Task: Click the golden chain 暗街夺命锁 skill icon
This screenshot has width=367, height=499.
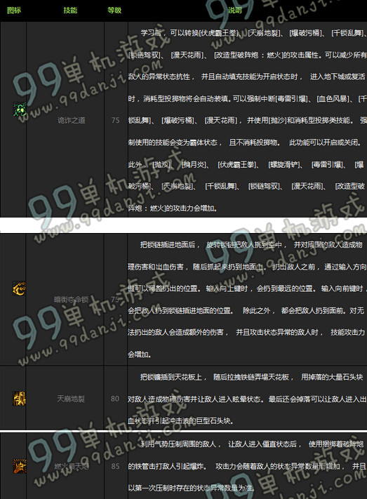Action: pyautogui.click(x=19, y=288)
